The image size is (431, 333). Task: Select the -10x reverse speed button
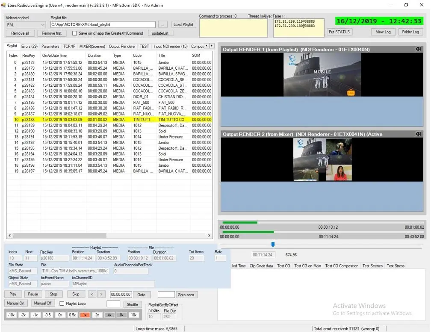pos(12,315)
